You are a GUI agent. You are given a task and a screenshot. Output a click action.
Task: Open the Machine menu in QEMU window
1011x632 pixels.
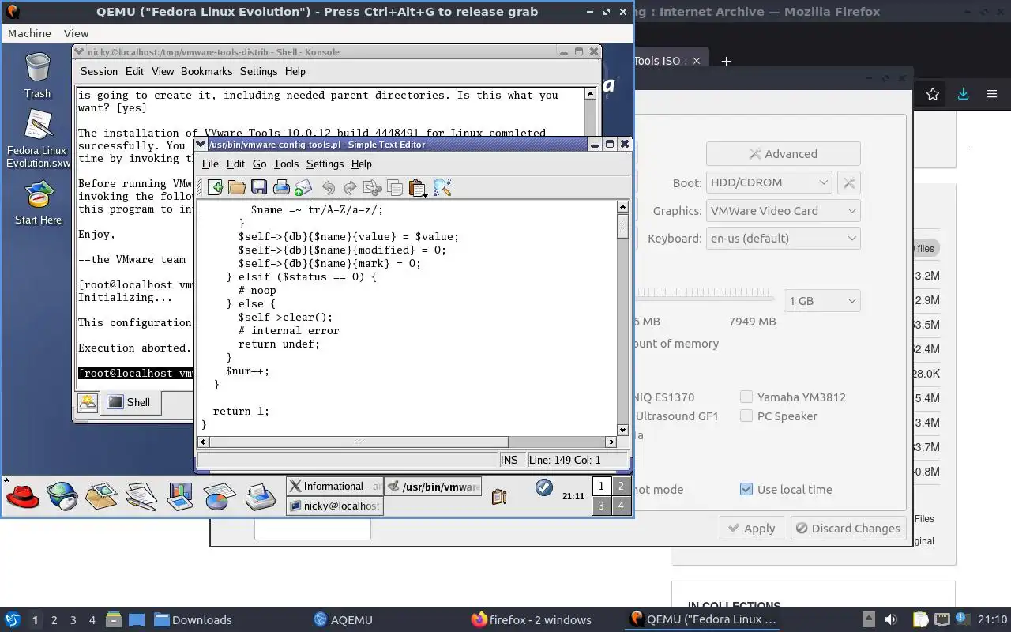[29, 33]
